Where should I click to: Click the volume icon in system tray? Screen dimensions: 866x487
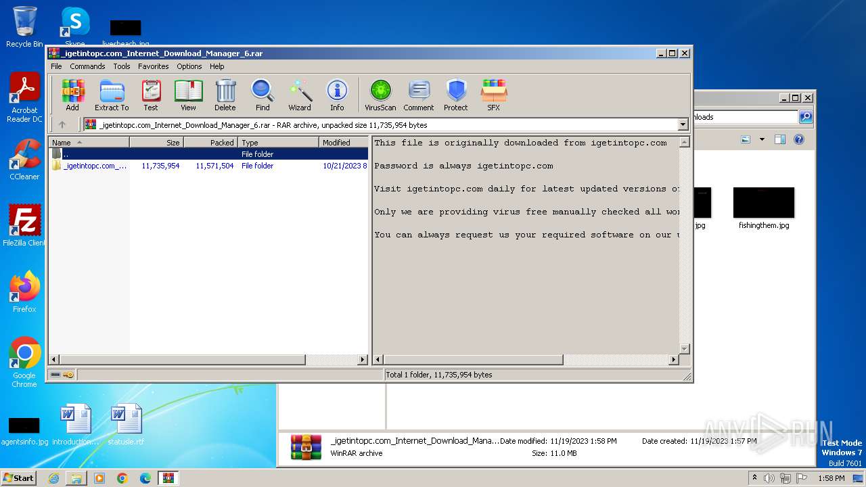(769, 478)
